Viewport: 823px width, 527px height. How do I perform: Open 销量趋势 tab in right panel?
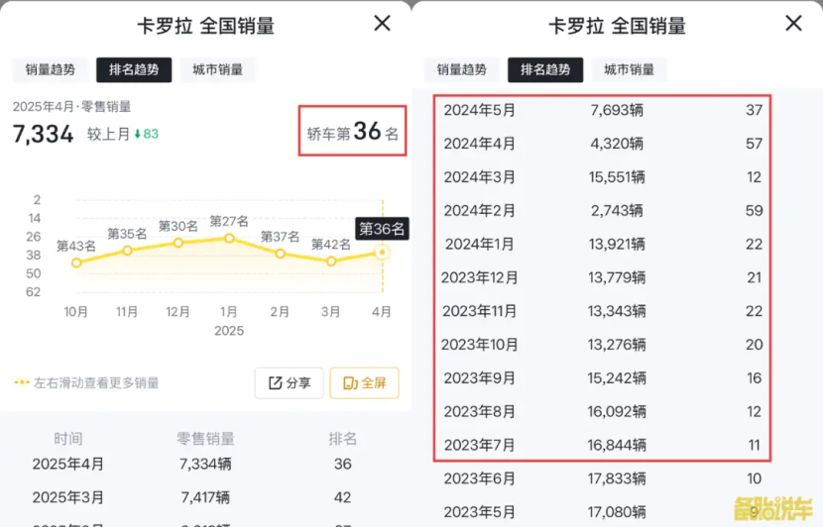[462, 69]
